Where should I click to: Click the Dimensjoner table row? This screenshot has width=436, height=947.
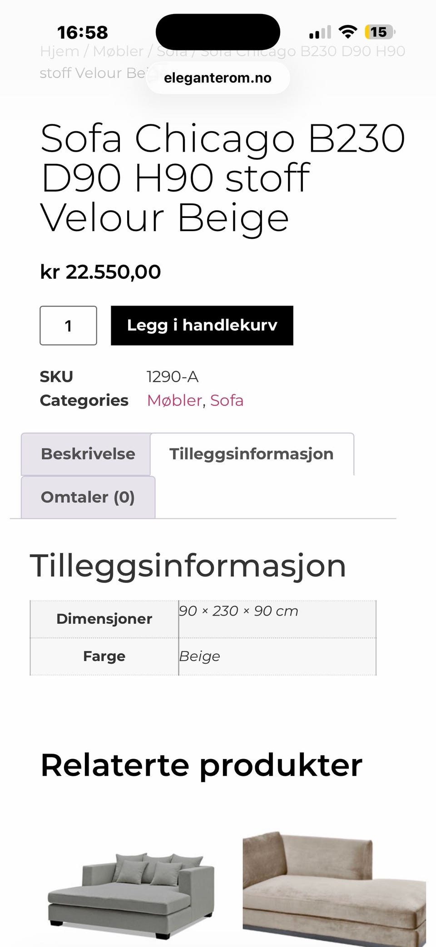(104, 618)
